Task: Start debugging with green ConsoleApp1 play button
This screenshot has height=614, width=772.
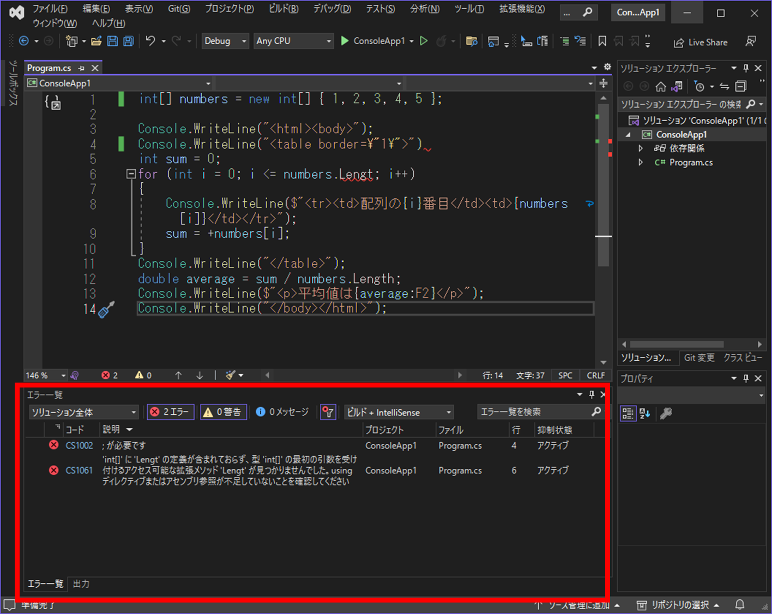Action: 345,41
